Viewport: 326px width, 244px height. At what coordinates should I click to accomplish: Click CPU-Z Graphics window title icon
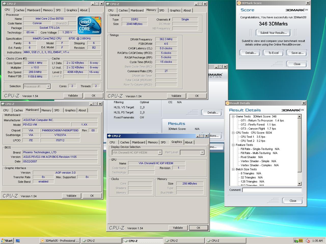pos(109,136)
